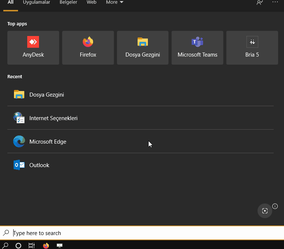Click the info icon near screenshot search

pyautogui.click(x=275, y=206)
